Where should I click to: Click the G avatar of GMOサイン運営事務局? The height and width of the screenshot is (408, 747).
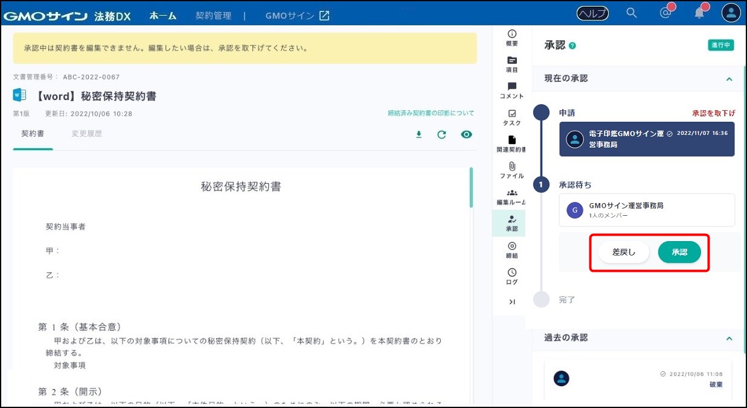(x=574, y=210)
